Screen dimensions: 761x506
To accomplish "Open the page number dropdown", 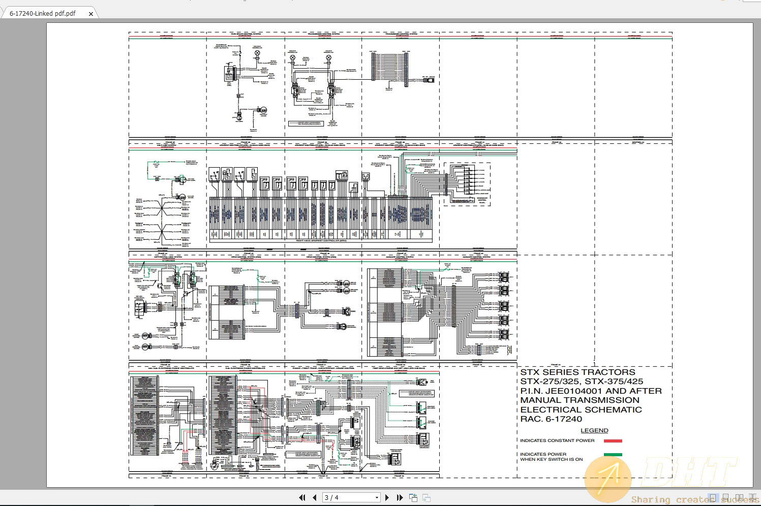I will coord(376,497).
